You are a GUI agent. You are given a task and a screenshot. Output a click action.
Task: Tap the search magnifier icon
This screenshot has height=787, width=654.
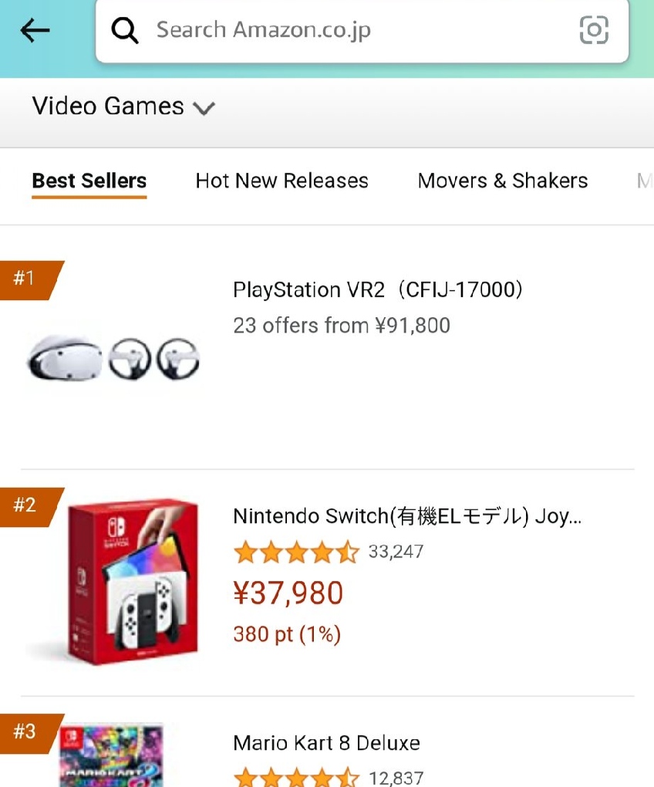point(124,30)
